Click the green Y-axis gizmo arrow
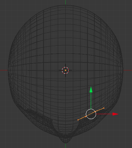 [91, 90]
